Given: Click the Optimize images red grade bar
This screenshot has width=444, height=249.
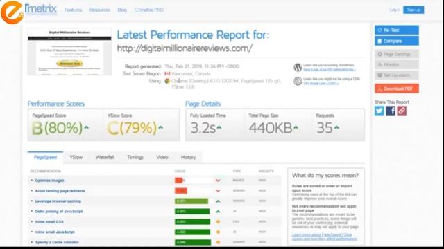Looking at the screenshot, I should tap(179, 181).
